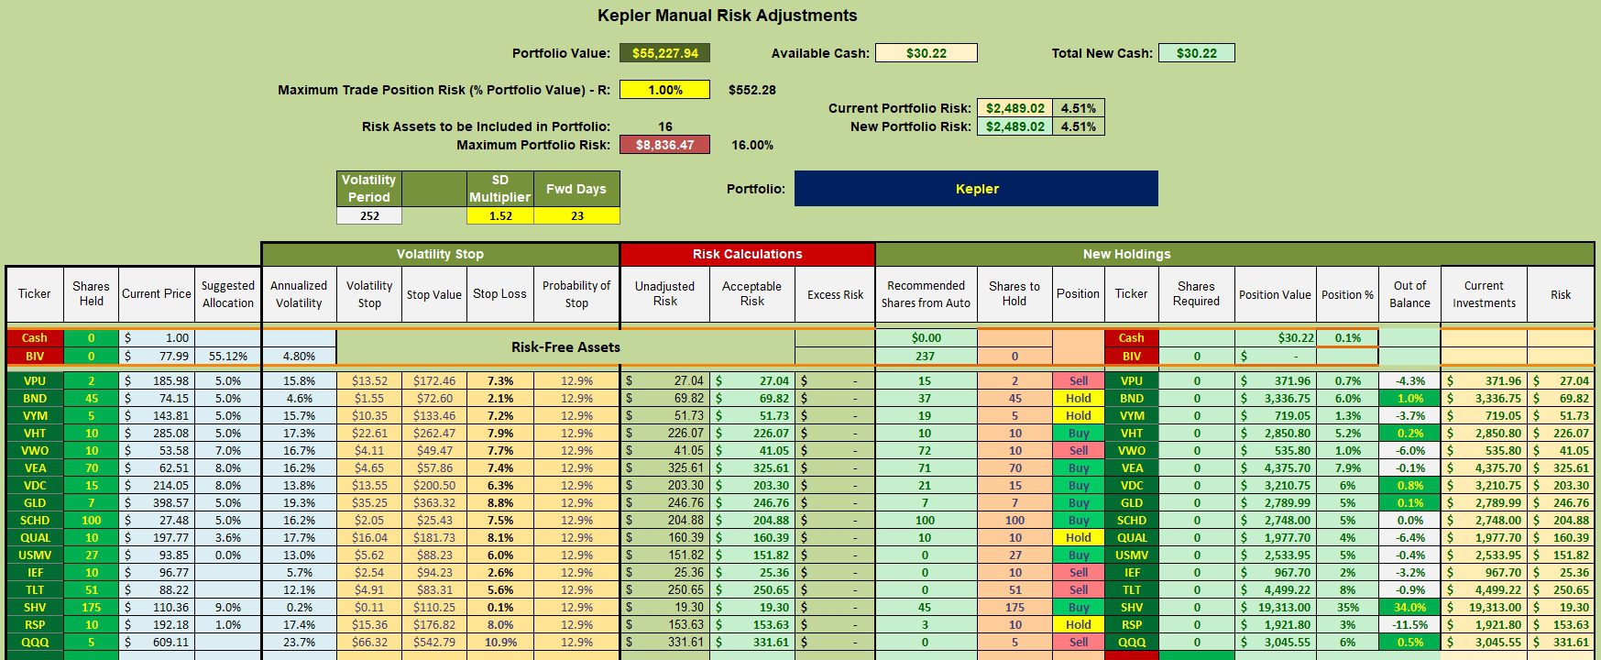The width and height of the screenshot is (1601, 660).
Task: Select the Maximum Portfolio Risk $8,836.47 cell
Action: click(664, 145)
